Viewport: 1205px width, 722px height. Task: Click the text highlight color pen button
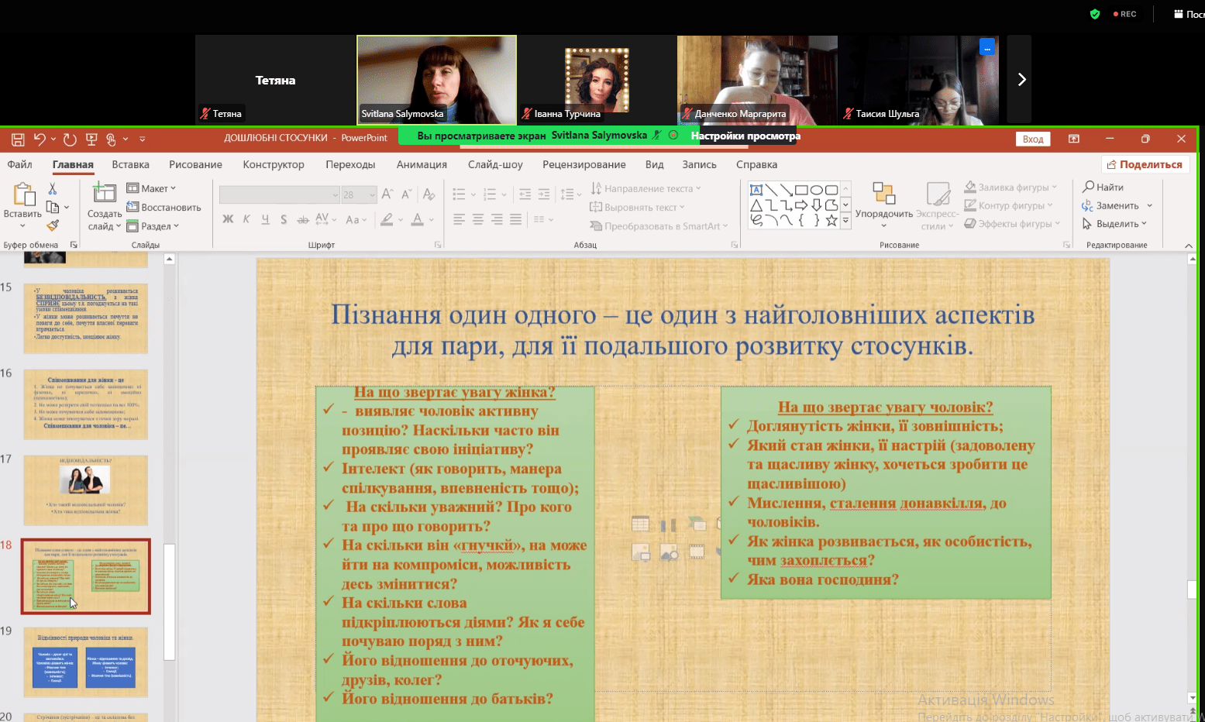point(387,219)
